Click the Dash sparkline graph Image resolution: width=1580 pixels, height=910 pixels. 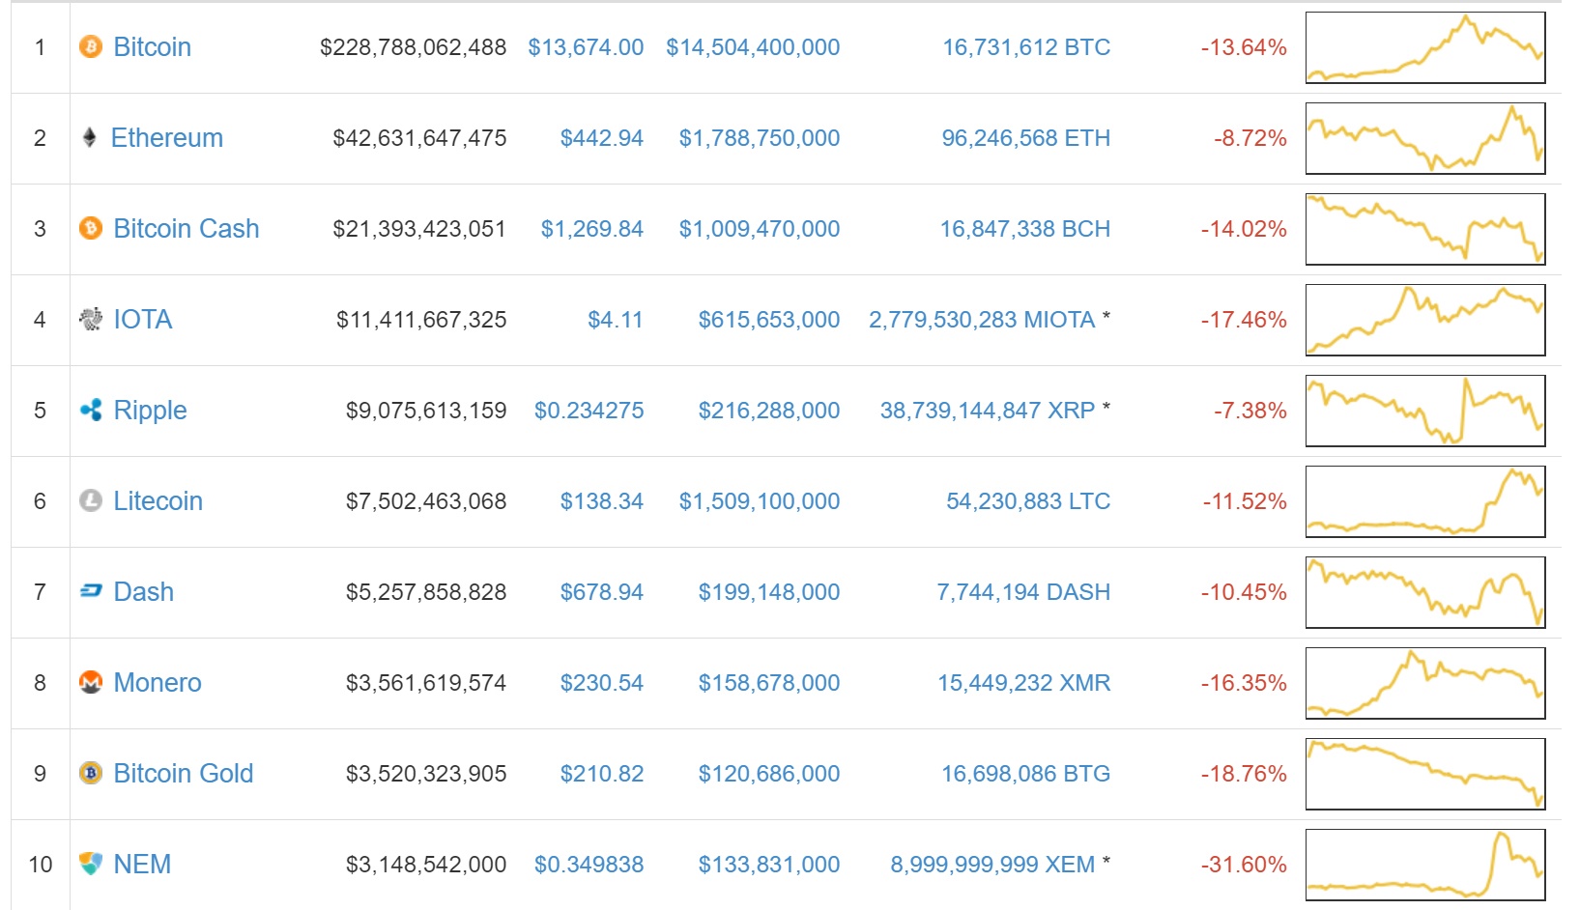point(1425,591)
